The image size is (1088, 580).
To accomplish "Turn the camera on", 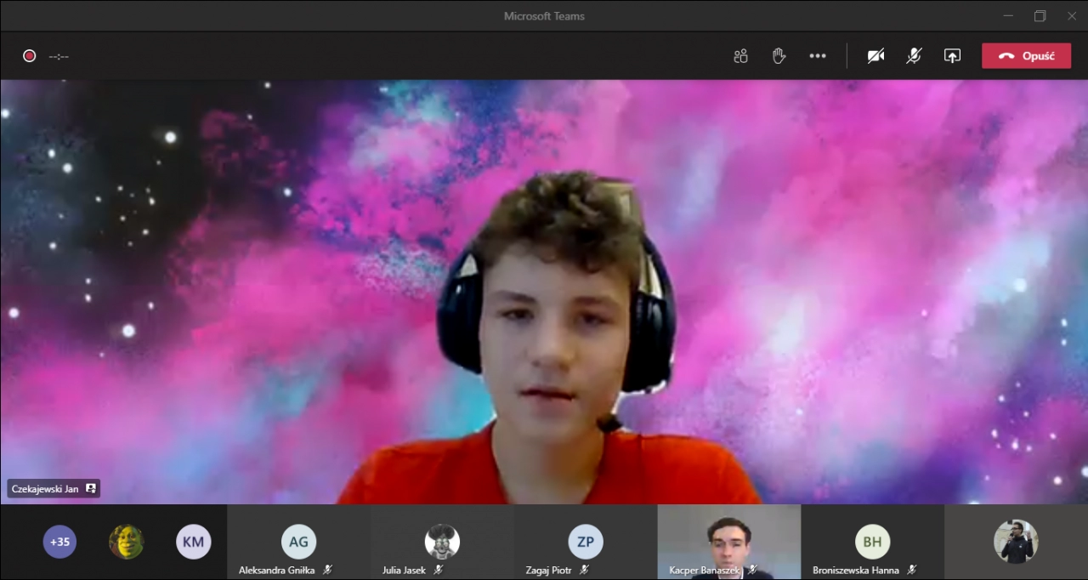I will click(875, 56).
